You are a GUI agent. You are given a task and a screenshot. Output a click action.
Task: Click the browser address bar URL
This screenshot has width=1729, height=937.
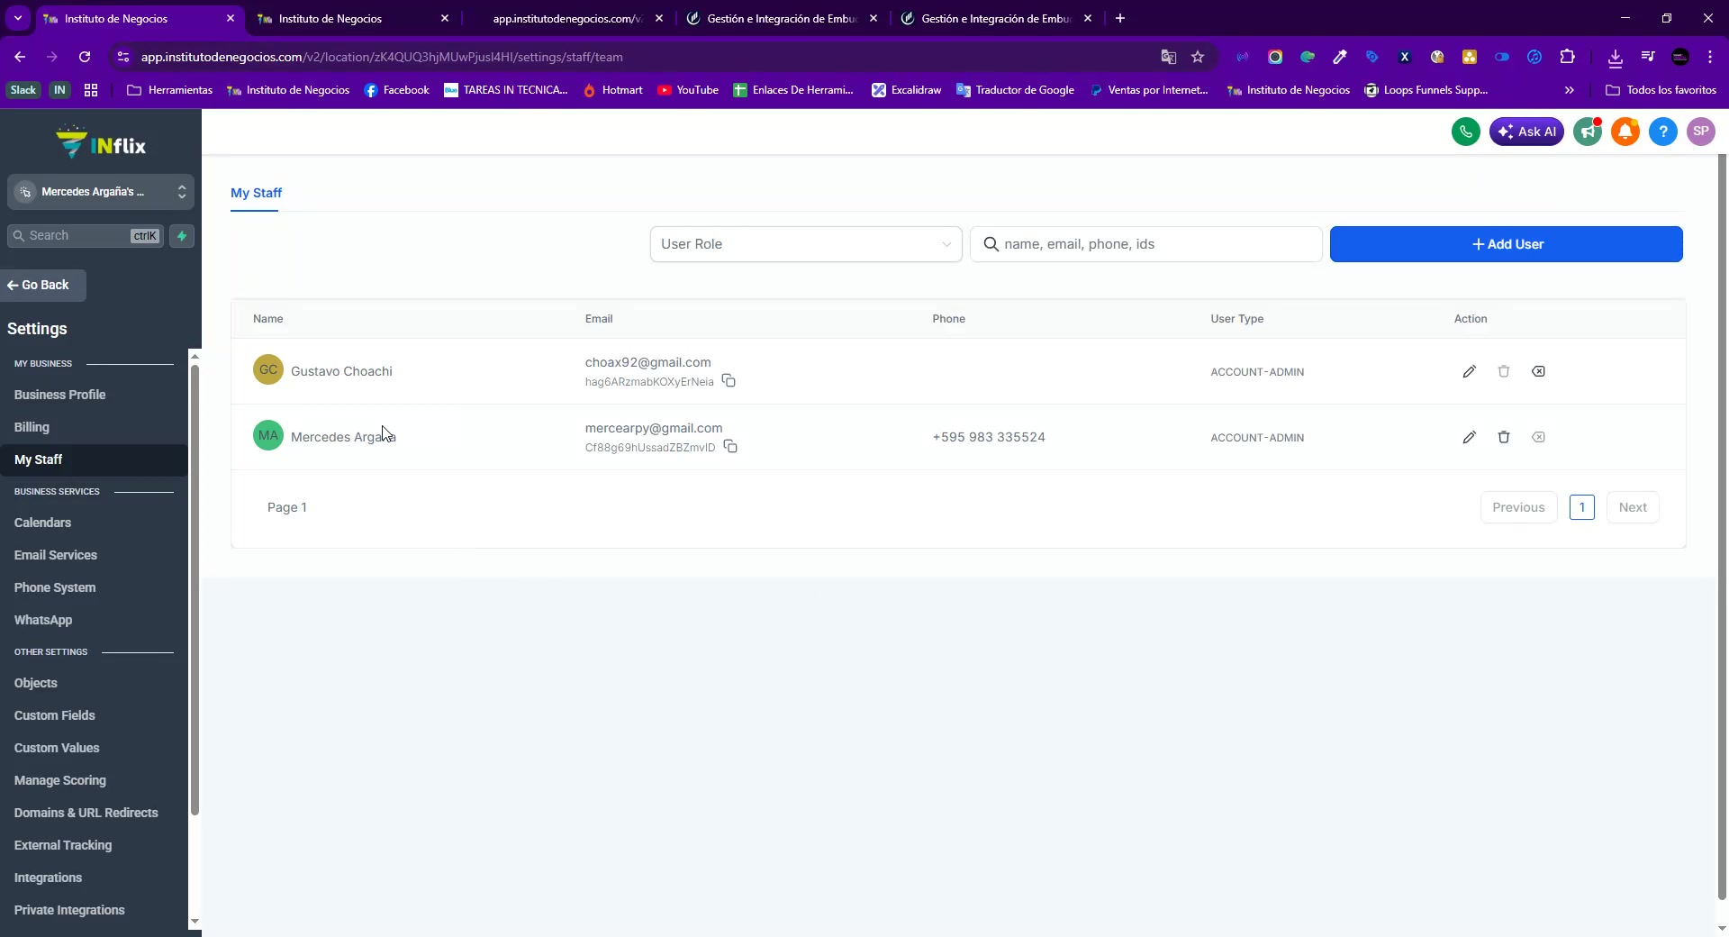(382, 57)
